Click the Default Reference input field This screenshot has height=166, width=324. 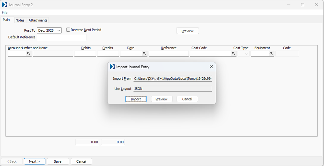[61, 37]
